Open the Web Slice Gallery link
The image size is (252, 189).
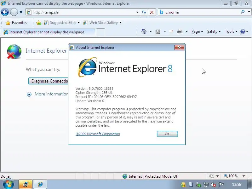tap(103, 23)
